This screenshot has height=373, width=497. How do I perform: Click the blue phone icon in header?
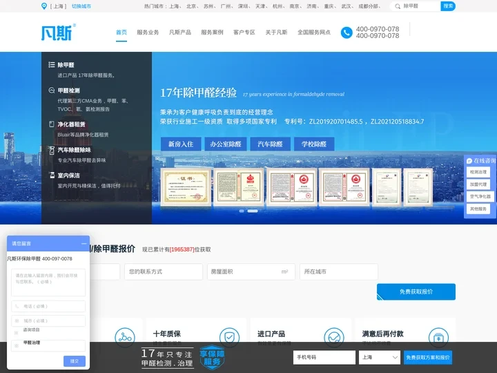tap(347, 32)
